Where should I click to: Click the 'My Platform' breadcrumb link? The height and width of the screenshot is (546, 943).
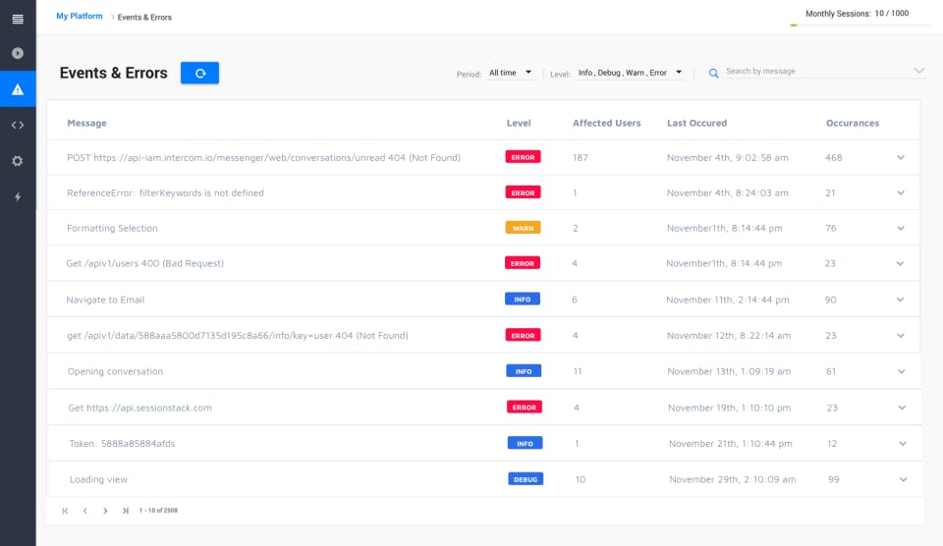79,17
